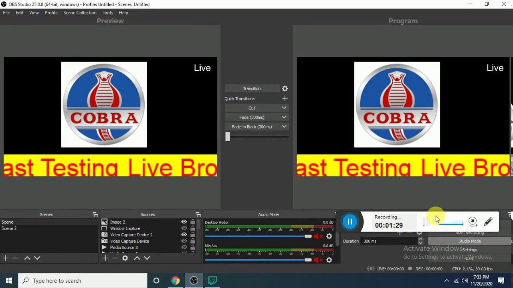
Task: Lock the Media Source 3 source
Action: 193,248
